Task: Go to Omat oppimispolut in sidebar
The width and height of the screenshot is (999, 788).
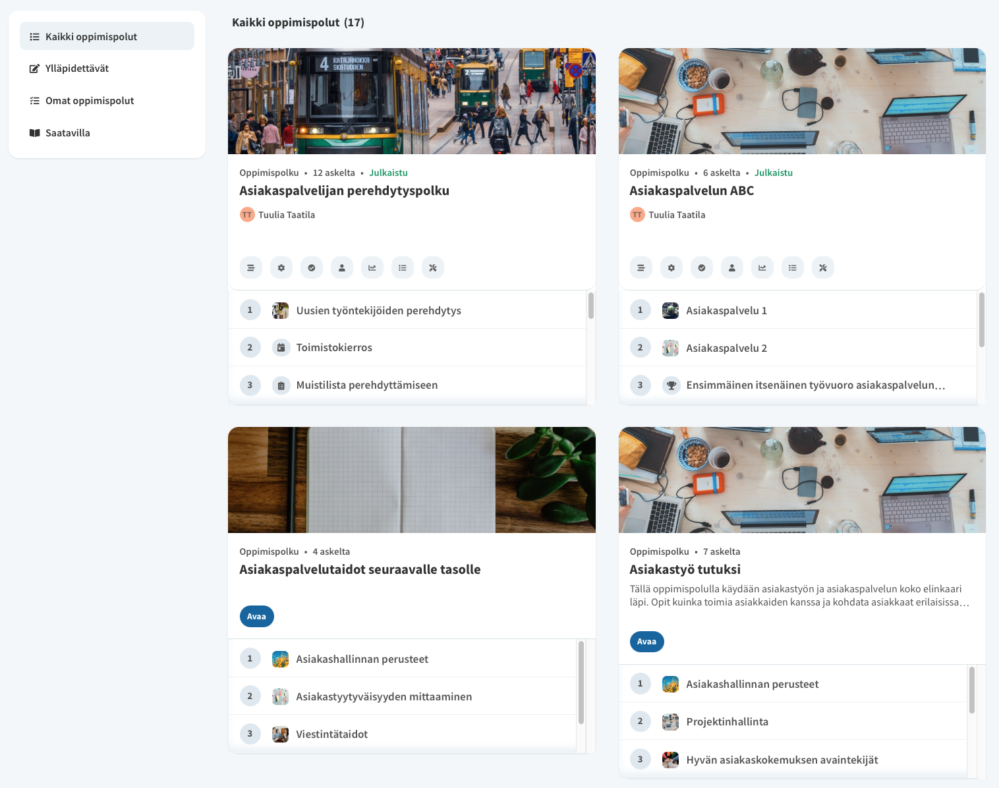Action: coord(90,101)
